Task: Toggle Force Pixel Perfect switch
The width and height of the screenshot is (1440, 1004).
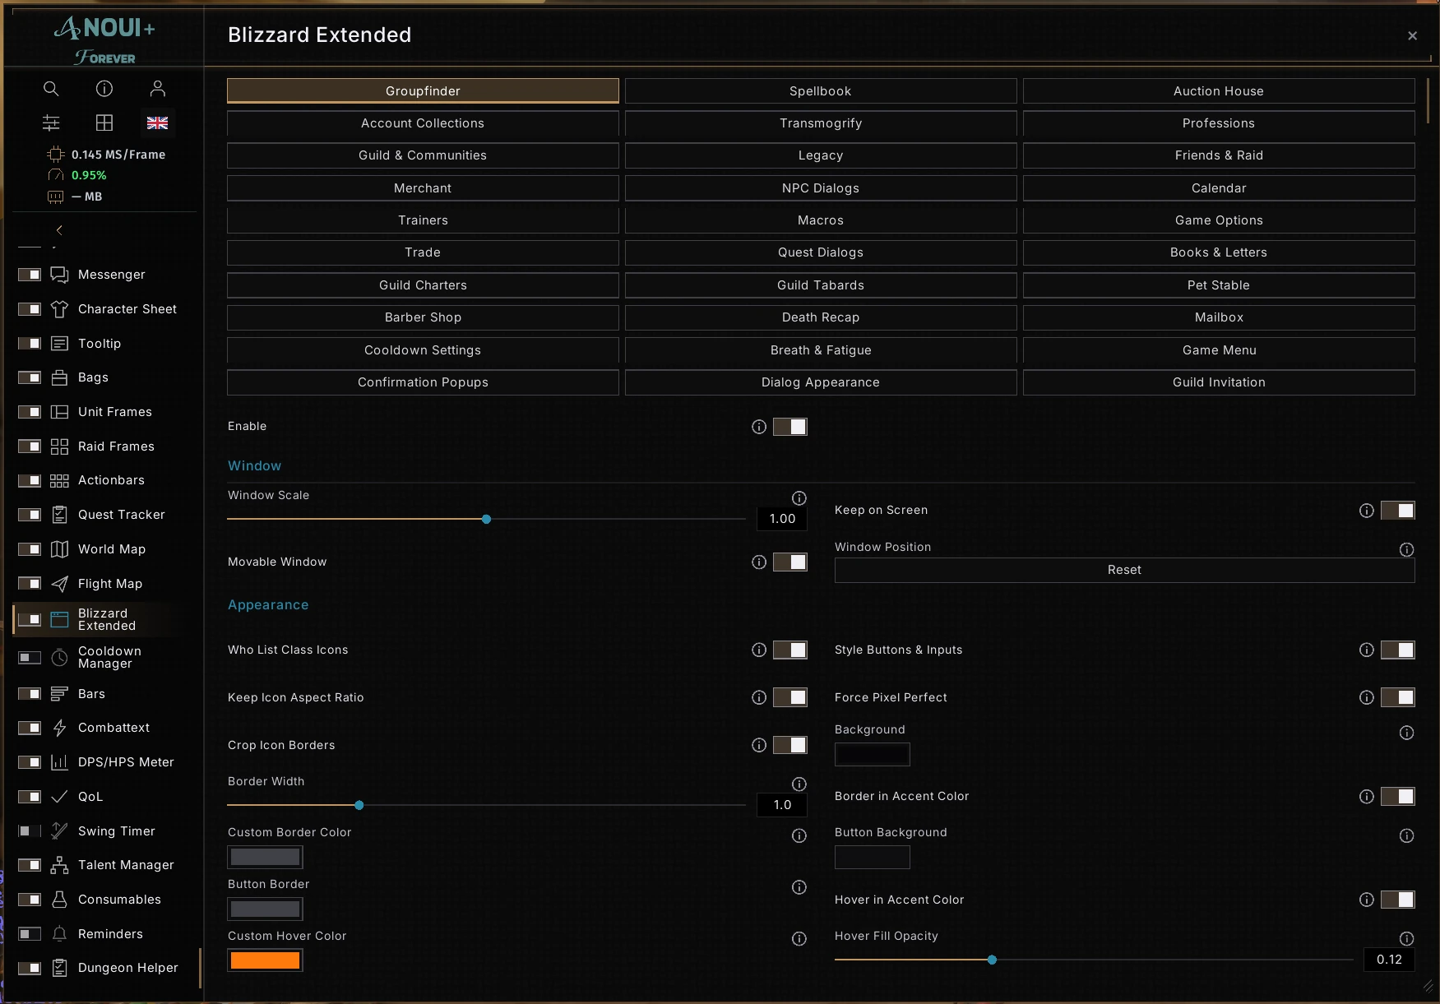Action: point(1397,698)
